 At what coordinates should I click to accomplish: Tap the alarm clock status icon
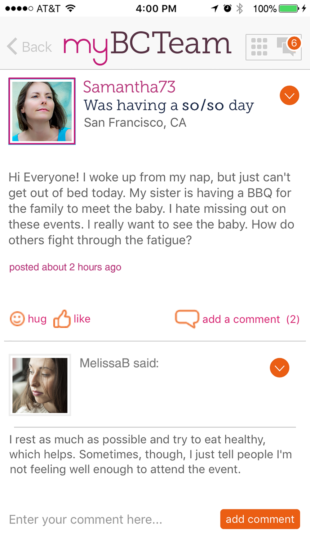point(228,8)
